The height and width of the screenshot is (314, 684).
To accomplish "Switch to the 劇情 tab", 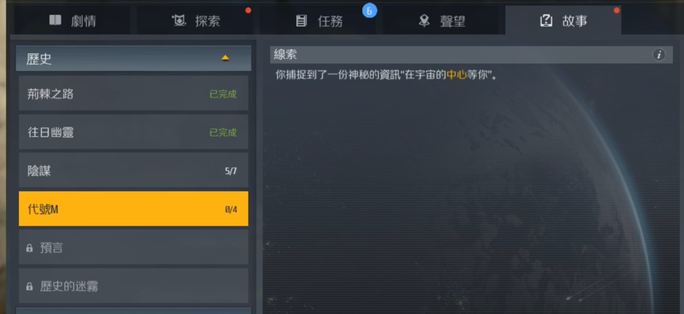I will (73, 20).
